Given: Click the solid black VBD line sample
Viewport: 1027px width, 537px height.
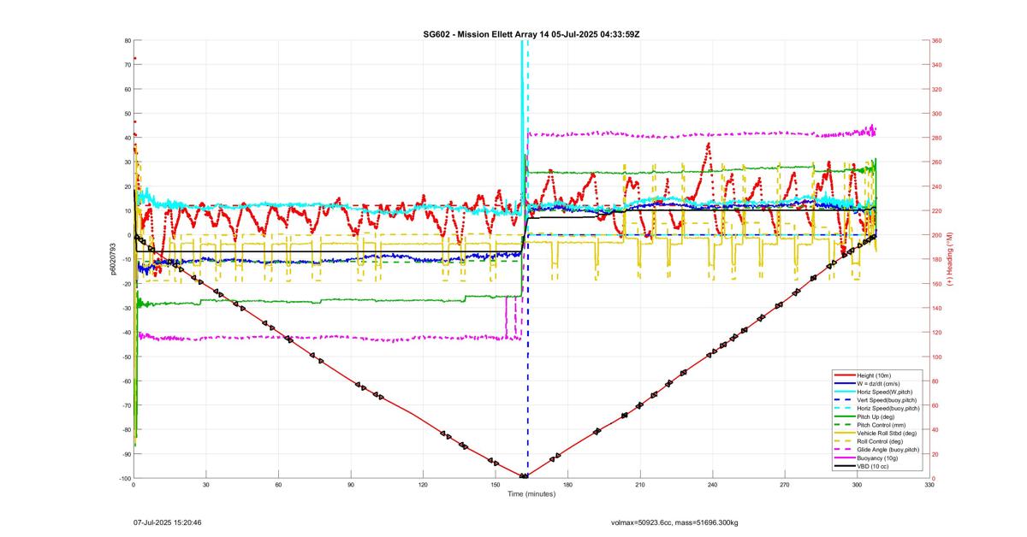Looking at the screenshot, I should 845,466.
